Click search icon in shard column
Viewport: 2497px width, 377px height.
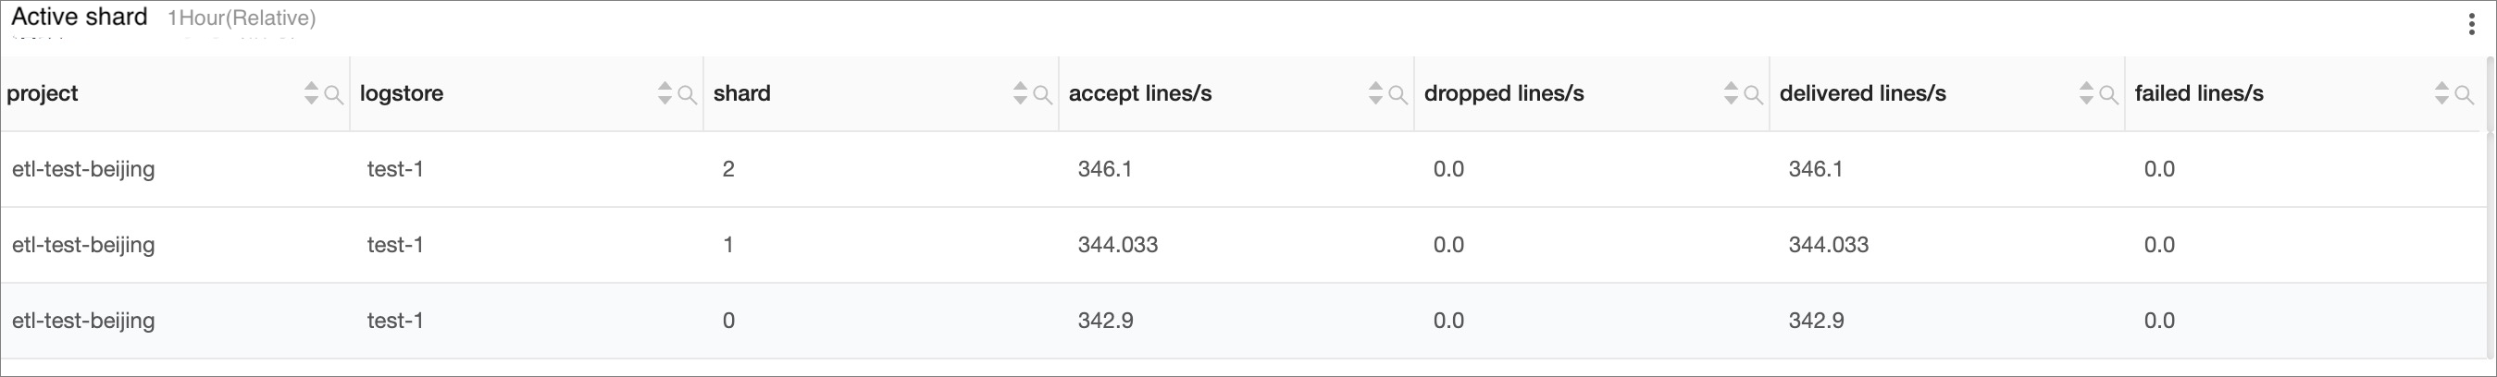(1042, 95)
